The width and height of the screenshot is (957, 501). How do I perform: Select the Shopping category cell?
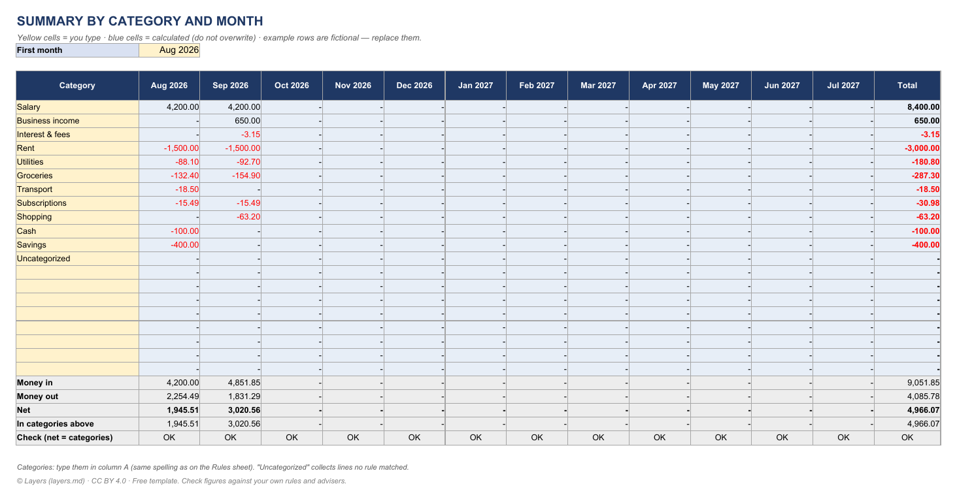tap(78, 217)
